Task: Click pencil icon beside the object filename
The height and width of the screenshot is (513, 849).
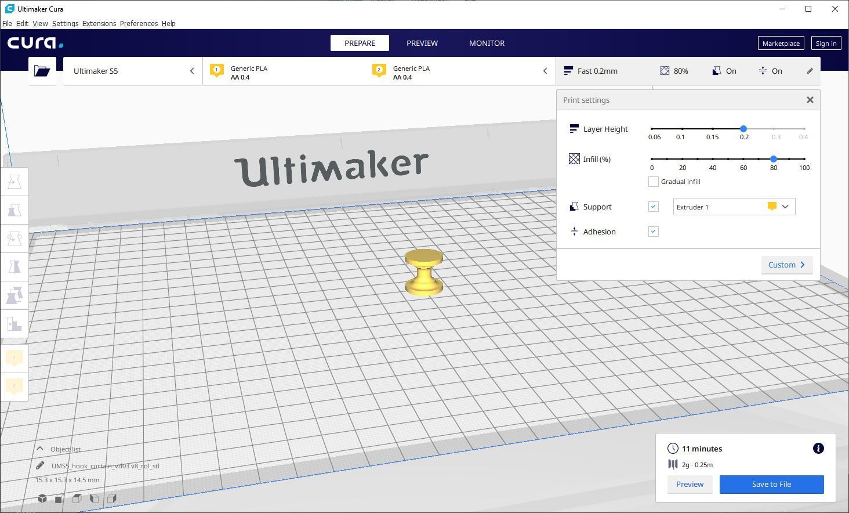Action: tap(40, 465)
